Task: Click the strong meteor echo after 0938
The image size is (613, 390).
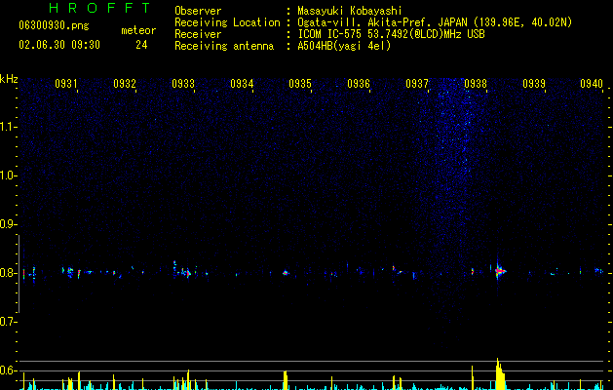Action: [x=499, y=271]
